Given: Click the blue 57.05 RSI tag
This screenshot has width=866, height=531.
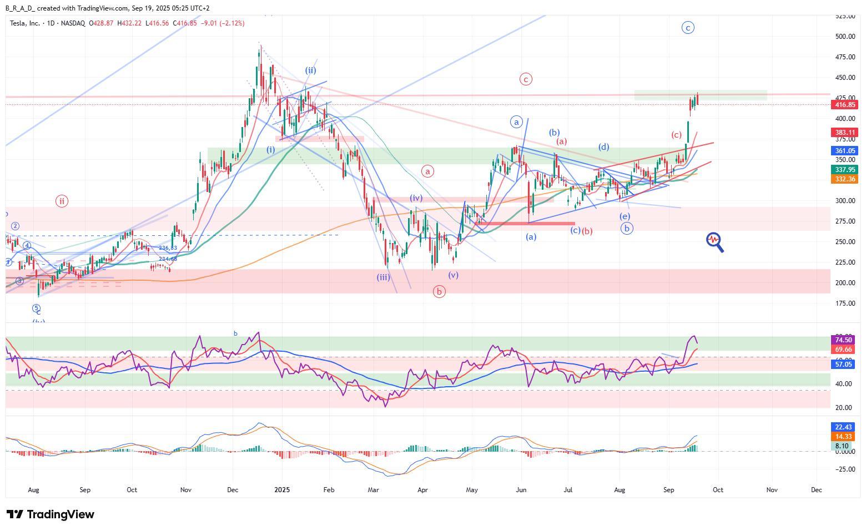Looking at the screenshot, I should pos(843,365).
